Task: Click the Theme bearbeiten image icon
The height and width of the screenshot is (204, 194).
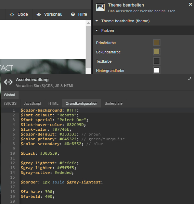Action: 100,7
